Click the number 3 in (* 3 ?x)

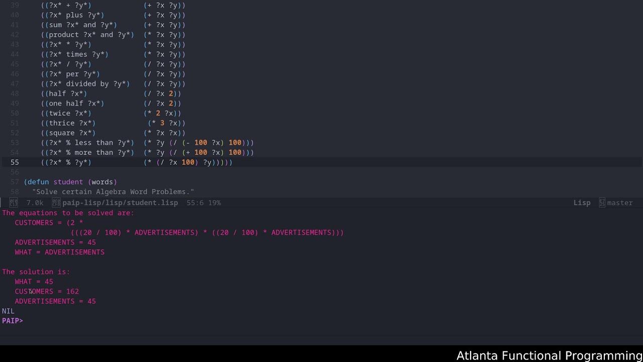[x=162, y=123]
